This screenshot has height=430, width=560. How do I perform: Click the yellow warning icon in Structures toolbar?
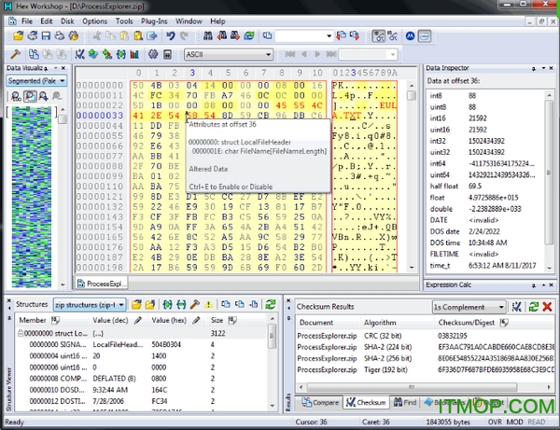tap(208, 304)
